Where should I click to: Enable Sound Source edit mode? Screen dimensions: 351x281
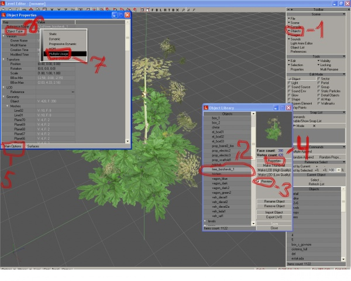299,87
